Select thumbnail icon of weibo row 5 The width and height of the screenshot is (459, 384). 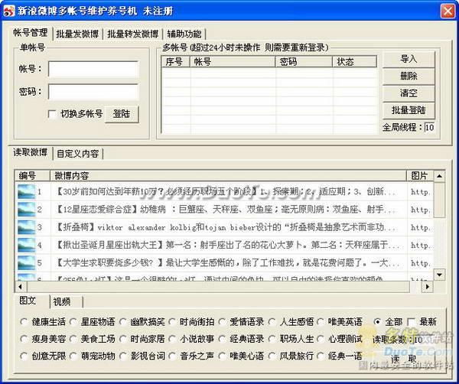(x=26, y=263)
